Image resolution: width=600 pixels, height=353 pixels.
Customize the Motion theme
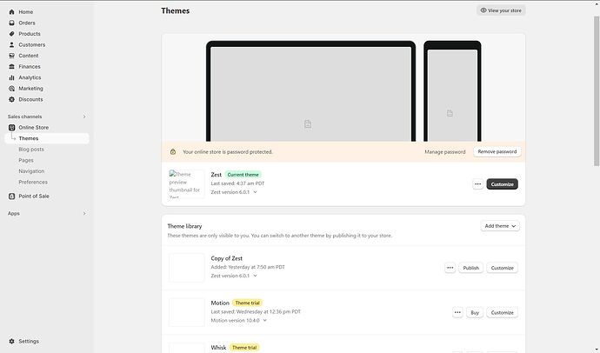pos(502,312)
